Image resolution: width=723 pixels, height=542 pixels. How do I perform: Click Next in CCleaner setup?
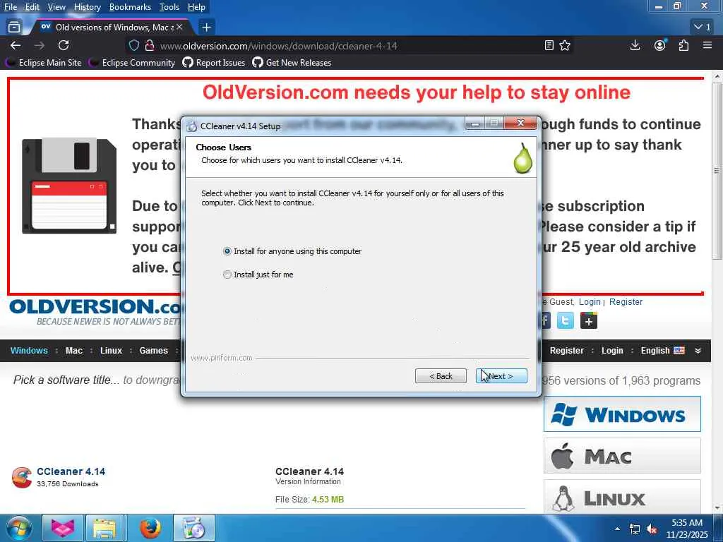[x=501, y=376]
